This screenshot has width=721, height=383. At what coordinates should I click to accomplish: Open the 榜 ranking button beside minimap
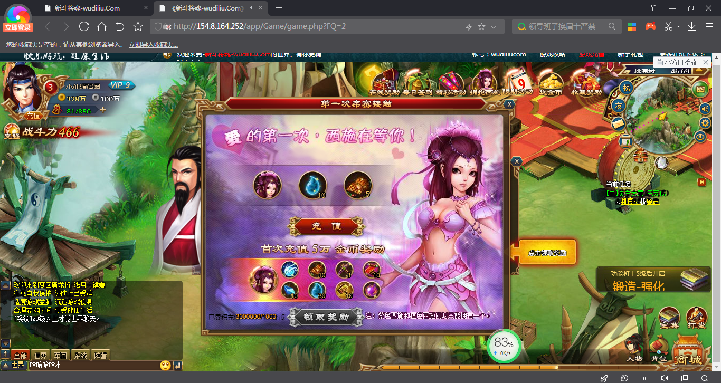coord(627,88)
